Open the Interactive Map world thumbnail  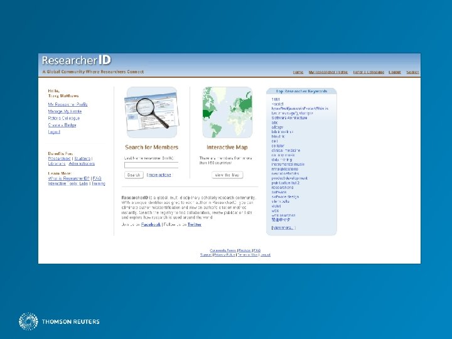pos(227,112)
